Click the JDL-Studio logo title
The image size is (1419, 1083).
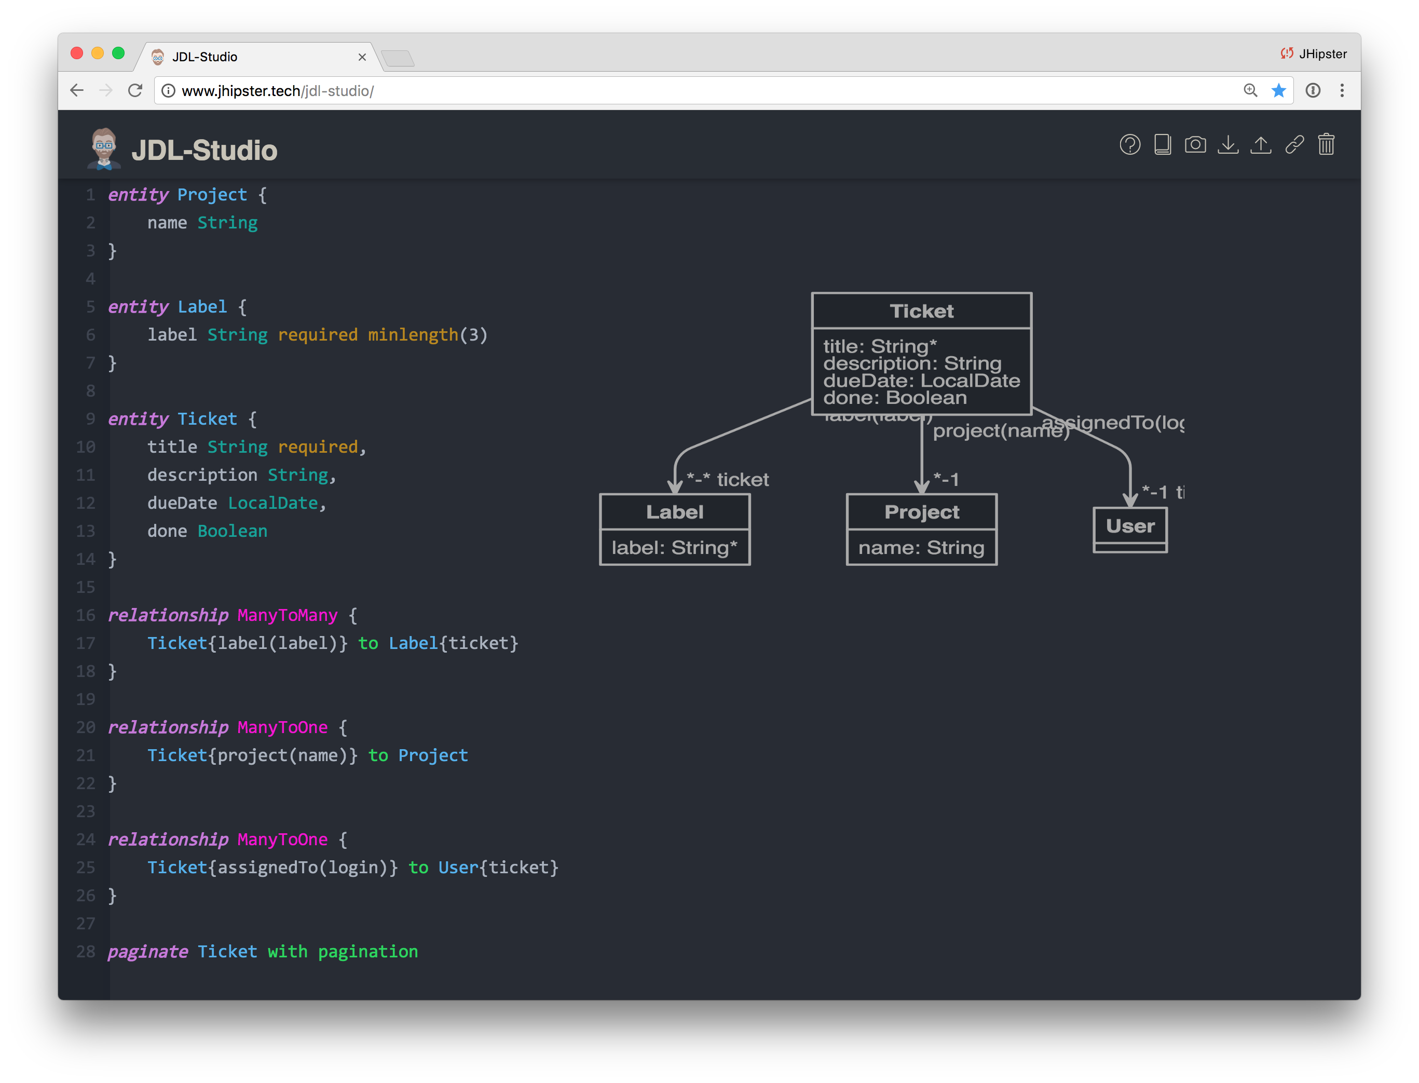tap(203, 150)
